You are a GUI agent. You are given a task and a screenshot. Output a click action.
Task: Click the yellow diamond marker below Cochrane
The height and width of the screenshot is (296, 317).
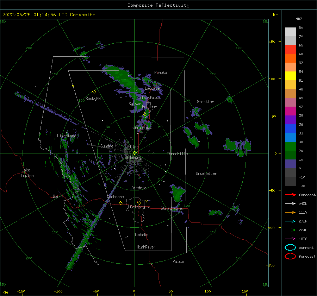(x=121, y=203)
